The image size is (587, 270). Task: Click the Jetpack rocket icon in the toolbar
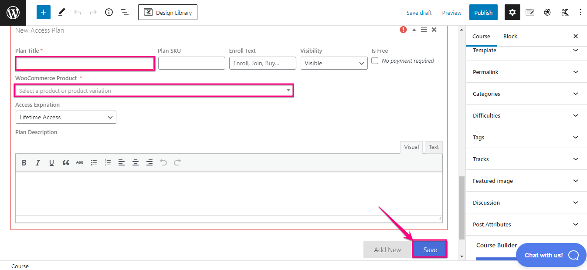click(547, 12)
